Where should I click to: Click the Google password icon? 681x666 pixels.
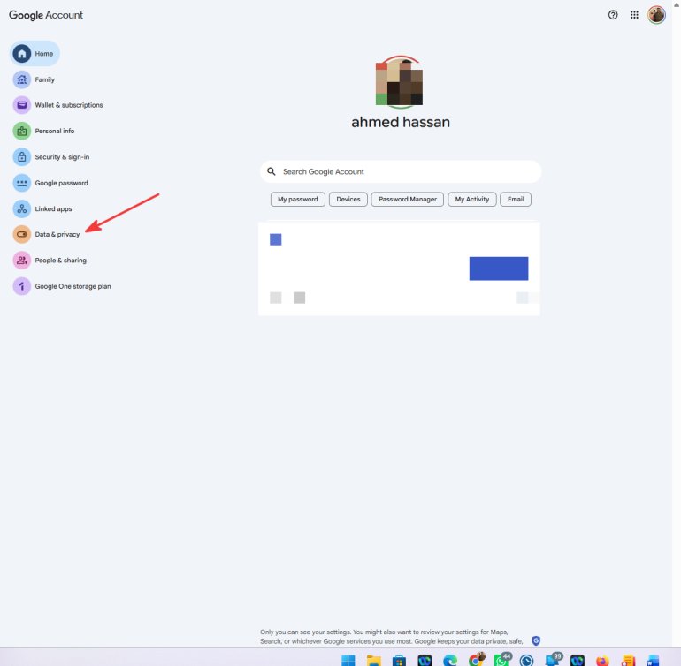click(22, 183)
